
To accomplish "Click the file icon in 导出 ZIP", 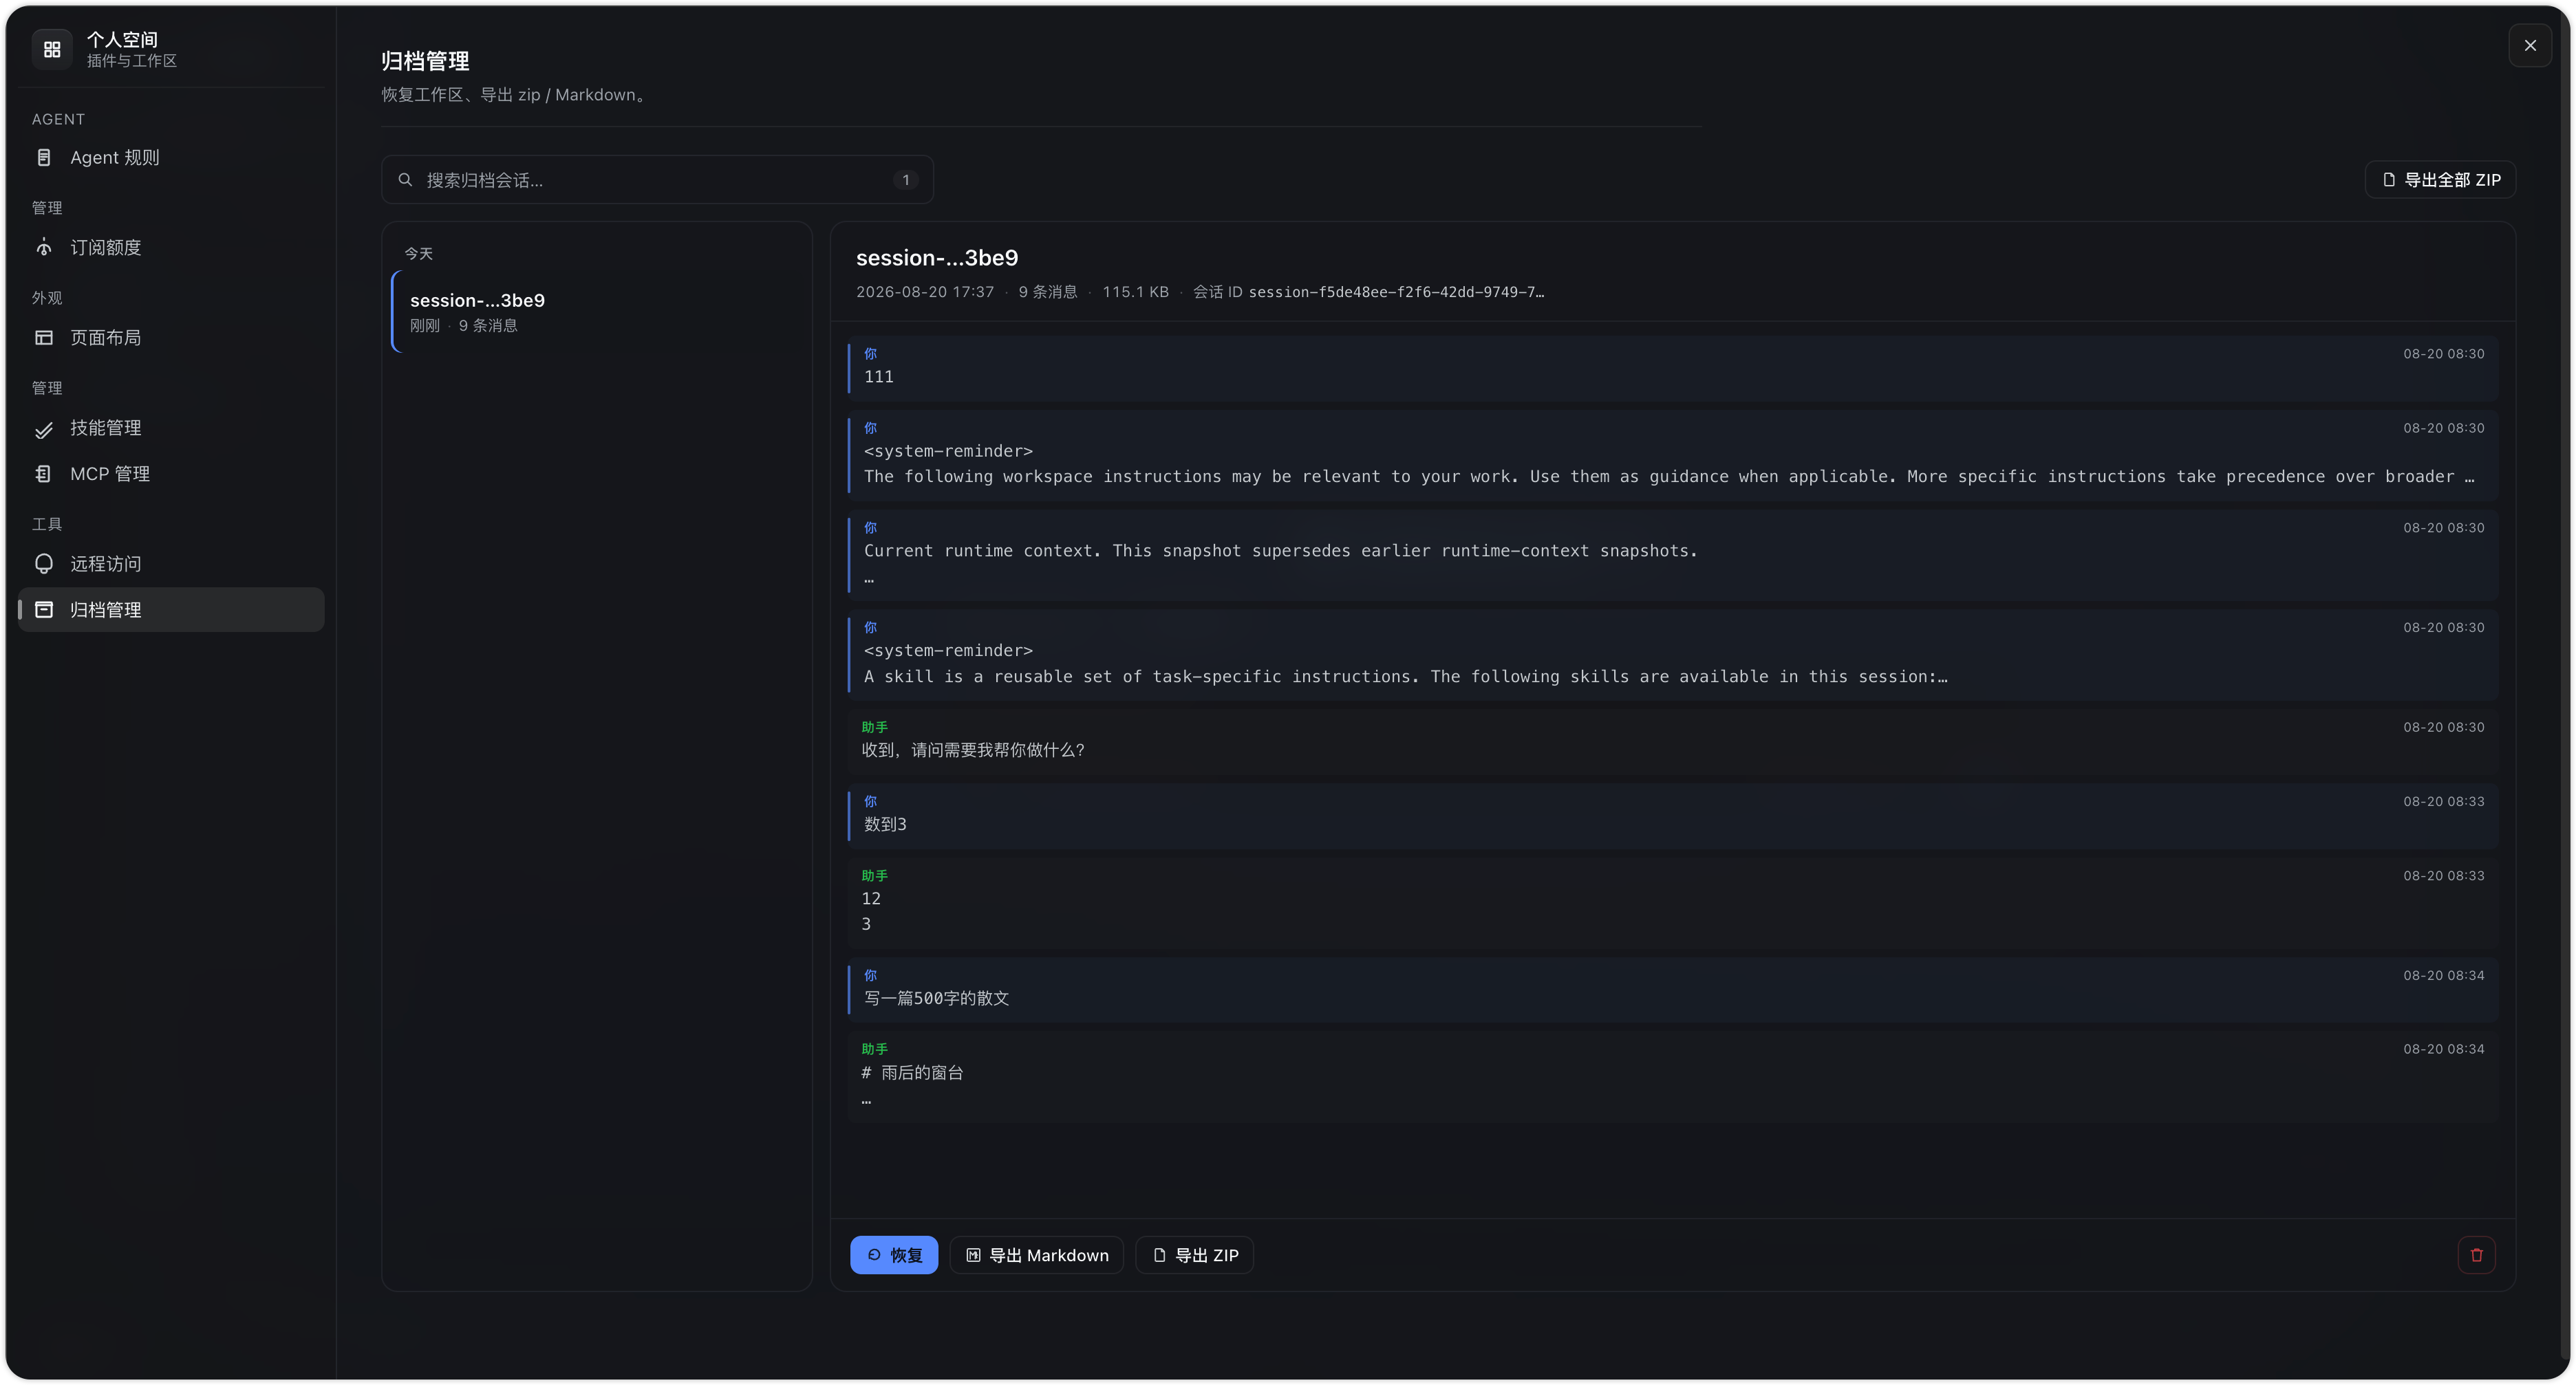I will tap(1159, 1255).
